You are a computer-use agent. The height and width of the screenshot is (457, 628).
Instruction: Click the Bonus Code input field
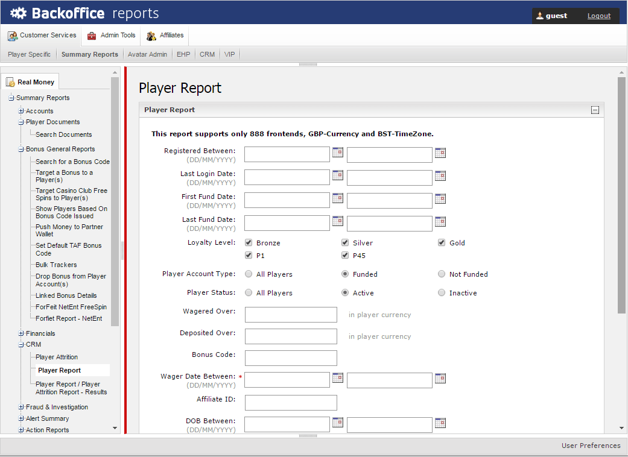(x=291, y=358)
